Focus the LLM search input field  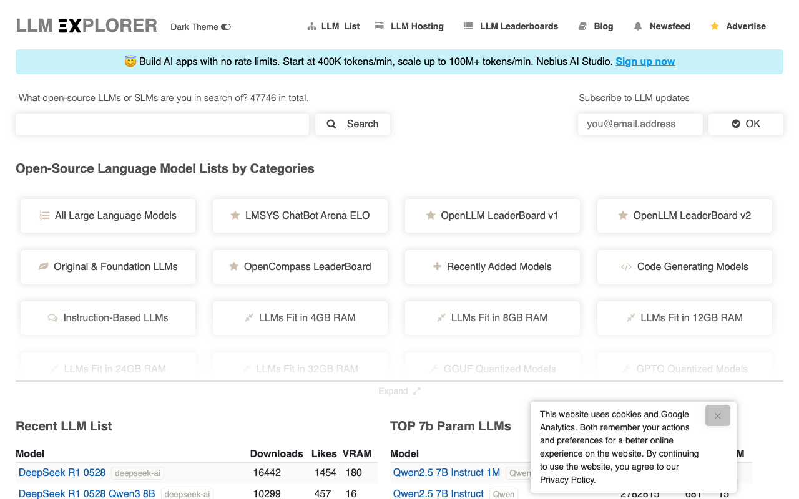162,124
